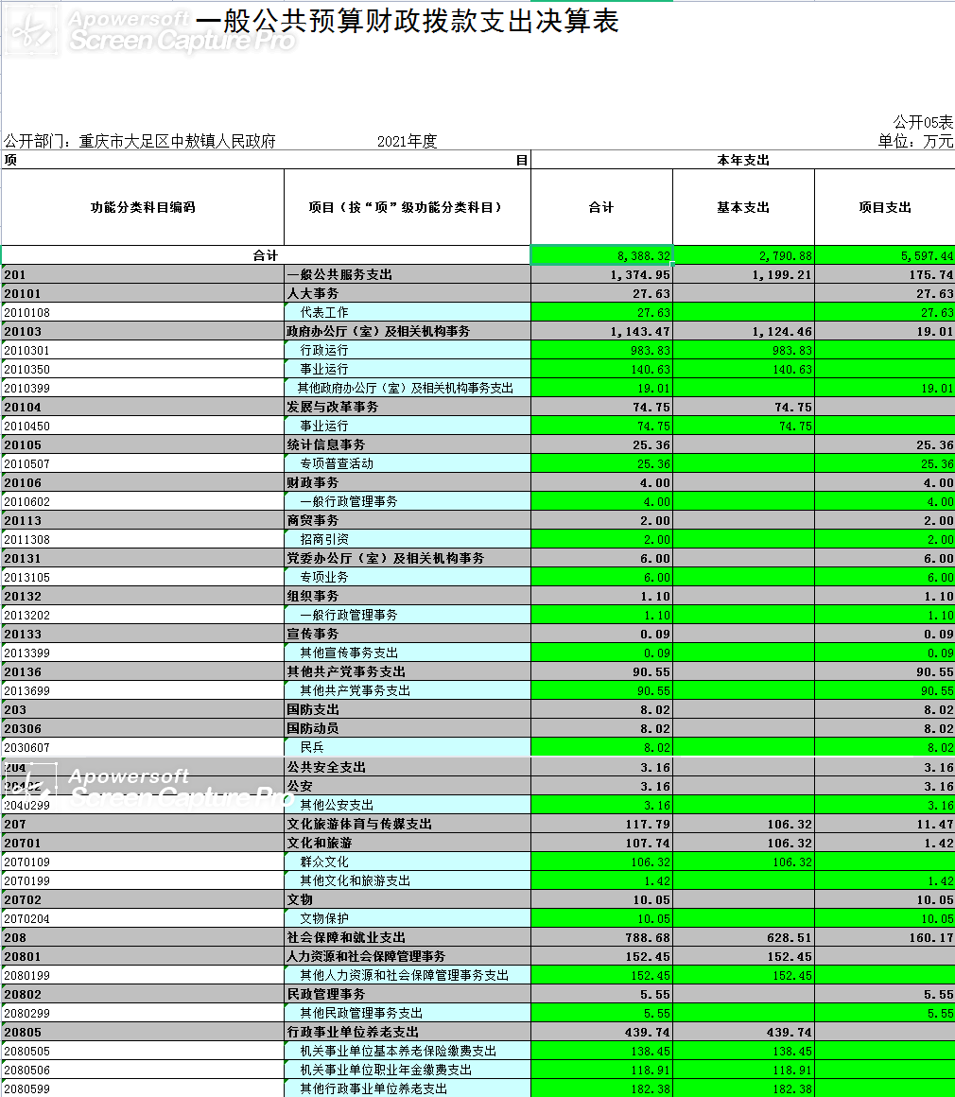The height and width of the screenshot is (1097, 955).
Task: Select the 专项普查活动 cell
Action: [x=408, y=463]
